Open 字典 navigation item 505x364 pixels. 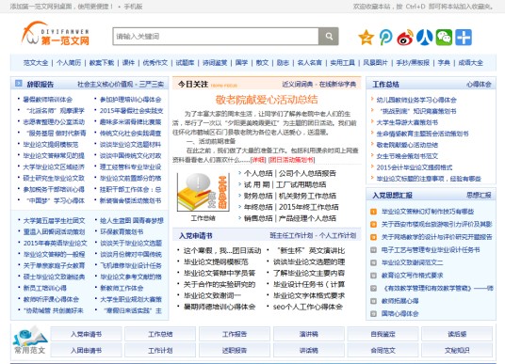click(444, 63)
